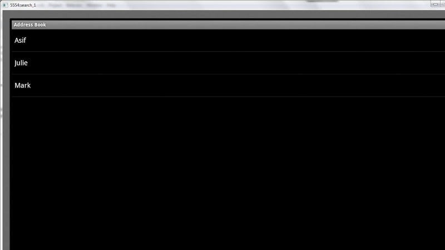The image size is (445, 250).
Task: Click the blurred Help menu behind titlebar
Action: (111, 6)
